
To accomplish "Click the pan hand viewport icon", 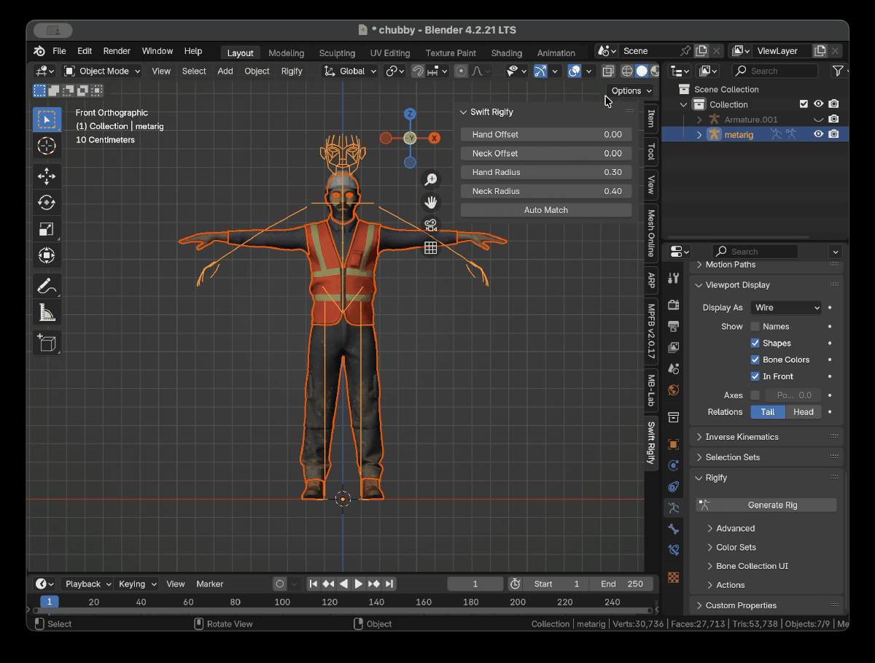I will click(431, 202).
